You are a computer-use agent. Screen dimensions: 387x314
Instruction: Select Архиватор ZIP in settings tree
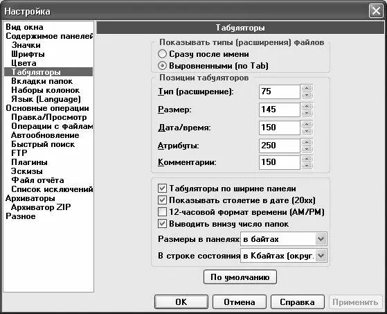coord(41,207)
